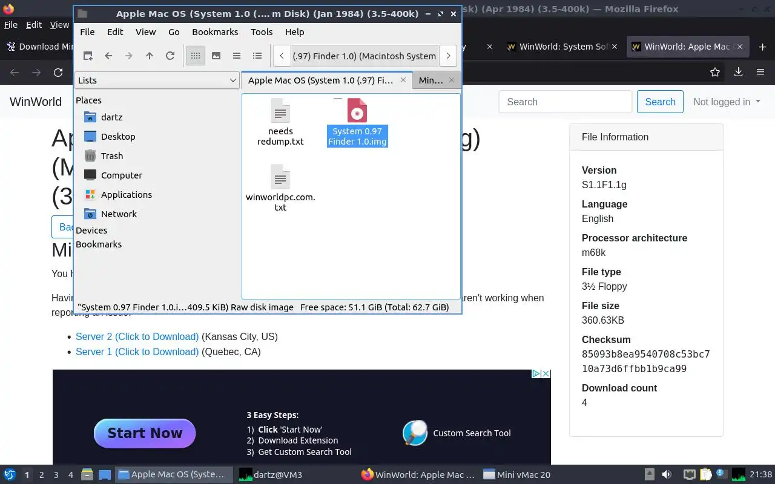Open a new tab in the file manager
This screenshot has height=484, width=775.
point(88,56)
